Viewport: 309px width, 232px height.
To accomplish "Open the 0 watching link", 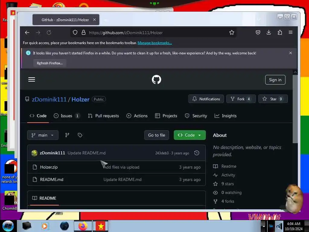I will (x=228, y=192).
